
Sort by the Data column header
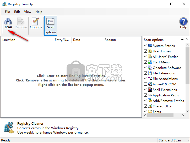(x=87, y=40)
